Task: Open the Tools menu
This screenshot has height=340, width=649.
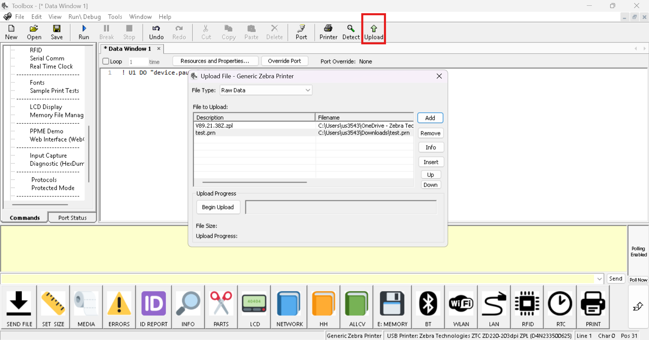Action: pos(115,17)
